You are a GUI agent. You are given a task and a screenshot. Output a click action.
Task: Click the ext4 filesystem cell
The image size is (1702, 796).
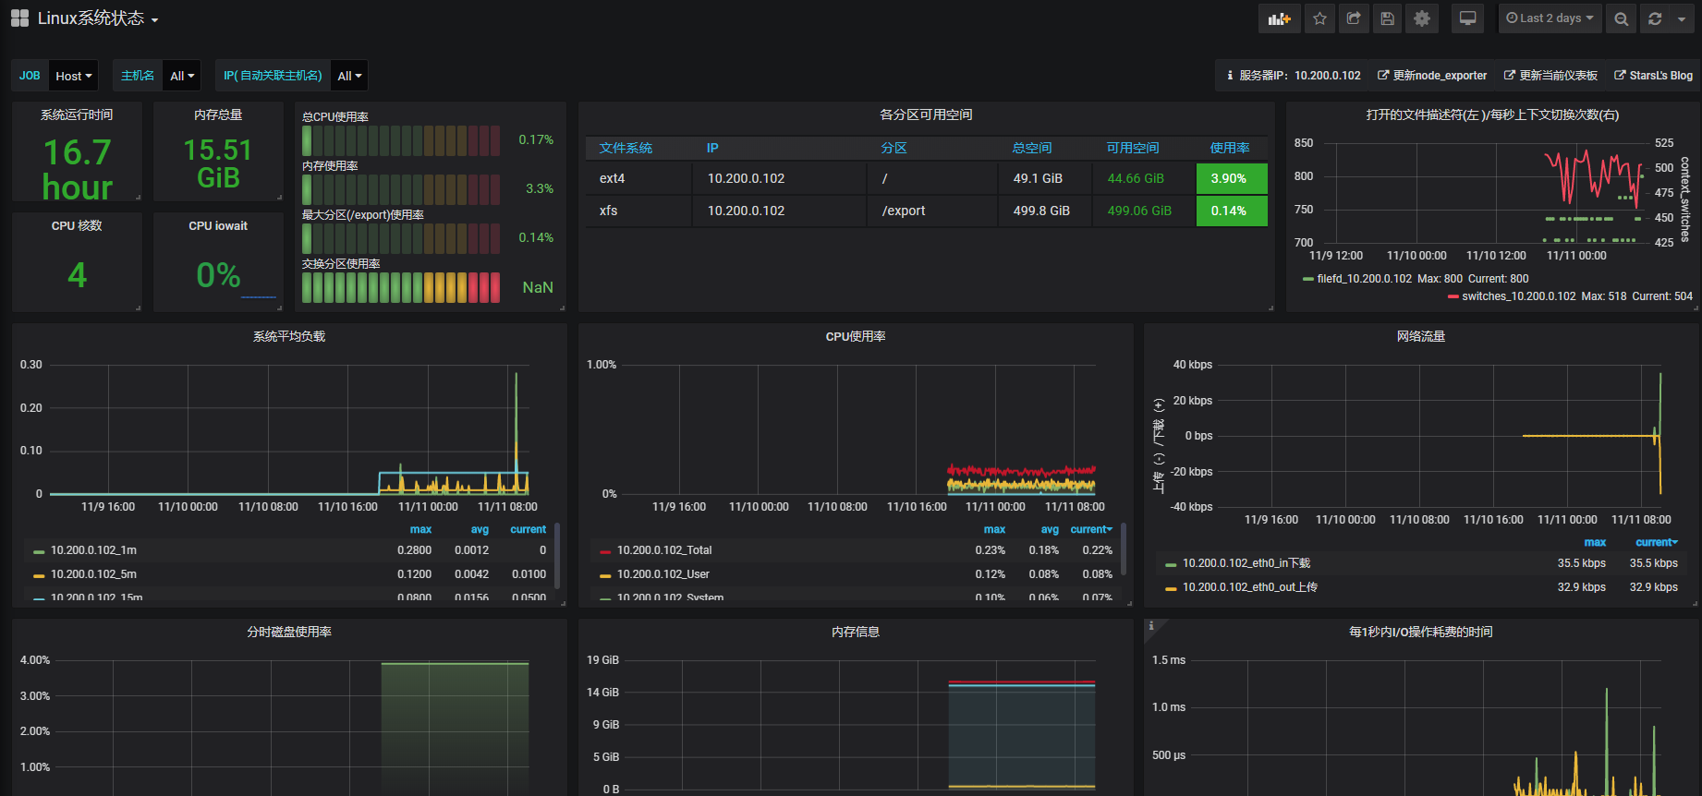[638, 178]
